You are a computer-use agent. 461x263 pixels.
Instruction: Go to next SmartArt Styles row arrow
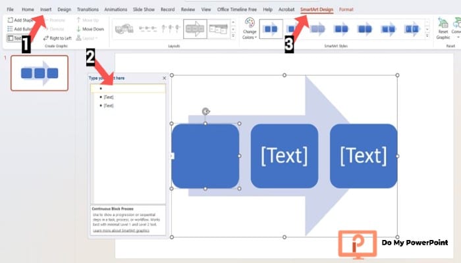[x=427, y=29]
